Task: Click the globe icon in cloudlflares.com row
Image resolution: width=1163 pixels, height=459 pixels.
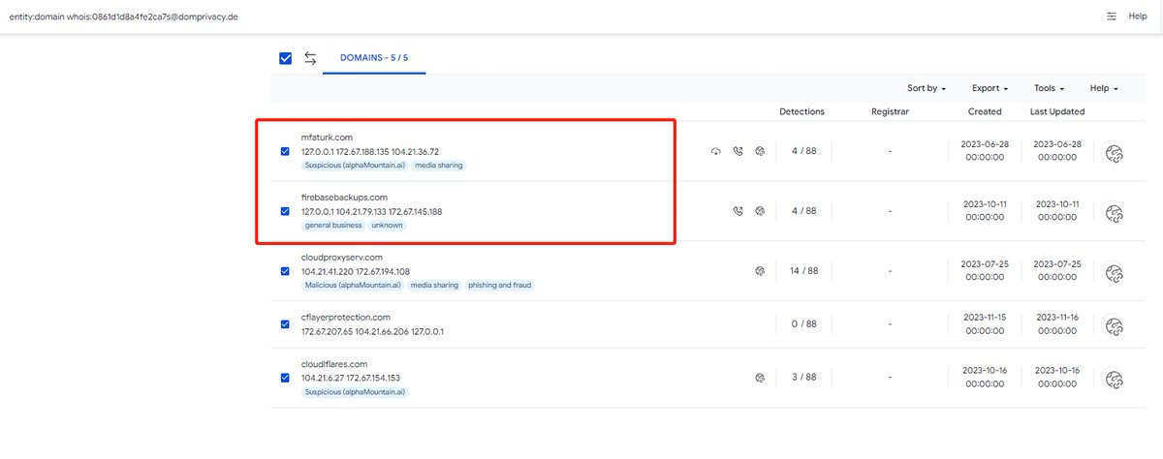Action: click(760, 377)
